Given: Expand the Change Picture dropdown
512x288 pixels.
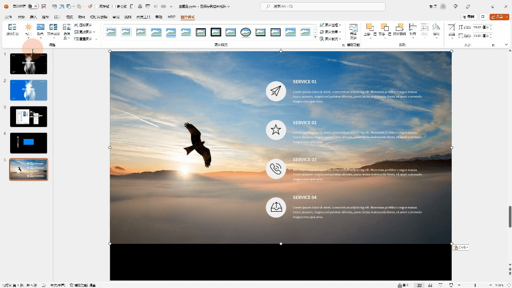Looking at the screenshot, I should click(x=94, y=32).
